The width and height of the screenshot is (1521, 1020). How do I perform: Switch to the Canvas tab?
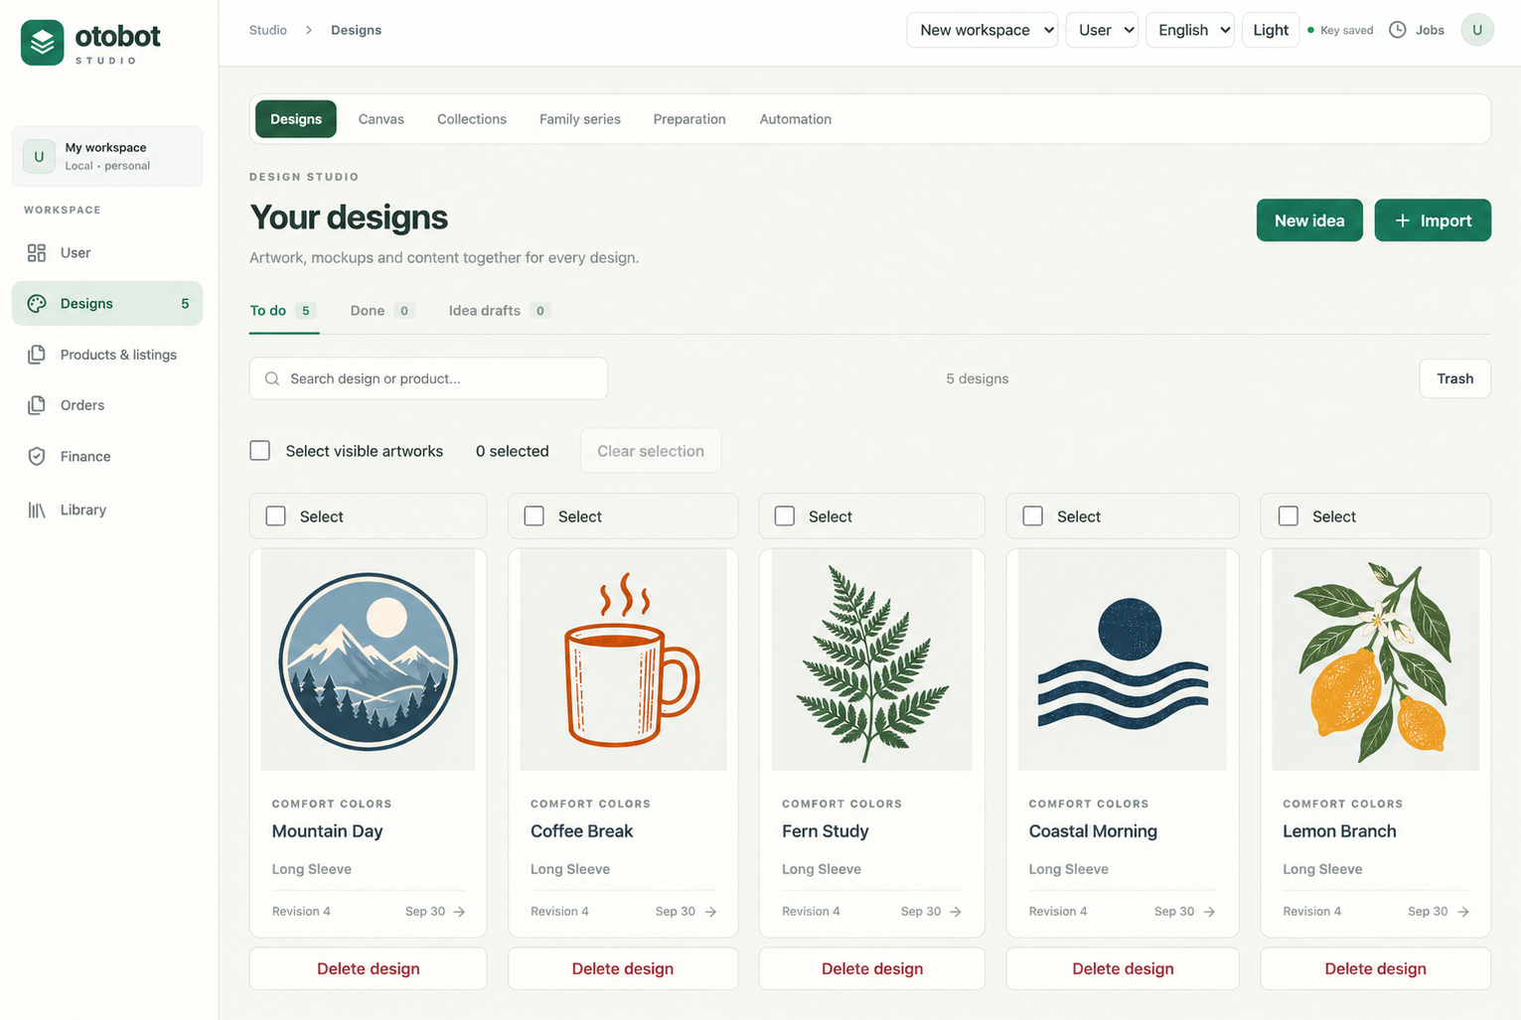[x=381, y=119]
